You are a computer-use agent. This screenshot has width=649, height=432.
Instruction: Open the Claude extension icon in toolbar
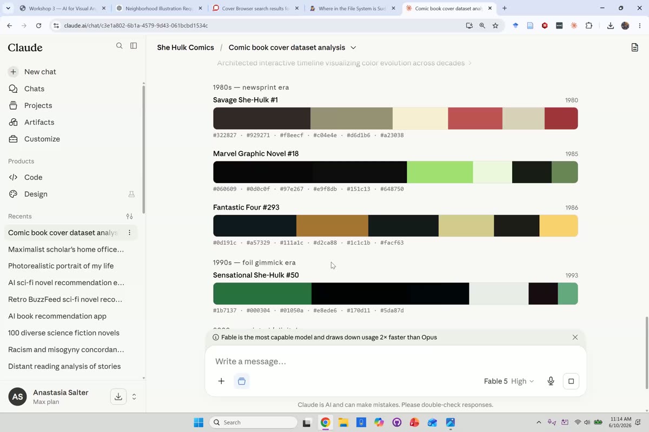pyautogui.click(x=574, y=25)
